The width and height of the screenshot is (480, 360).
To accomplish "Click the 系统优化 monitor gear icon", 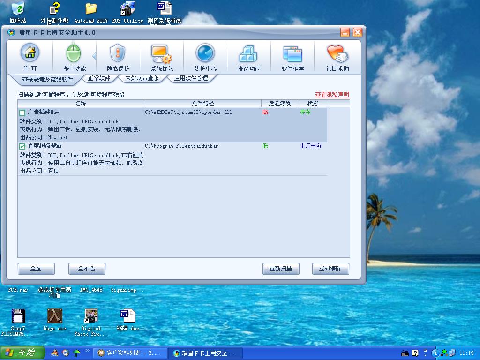I will [x=162, y=53].
